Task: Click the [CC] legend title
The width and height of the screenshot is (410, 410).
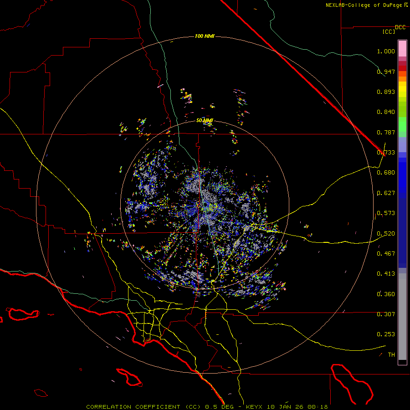Action: pos(389,31)
